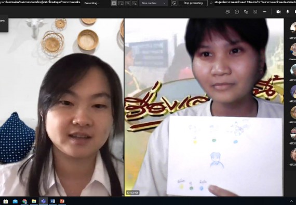
Task: Open Mail app from taskbar
Action: tap(15, 201)
